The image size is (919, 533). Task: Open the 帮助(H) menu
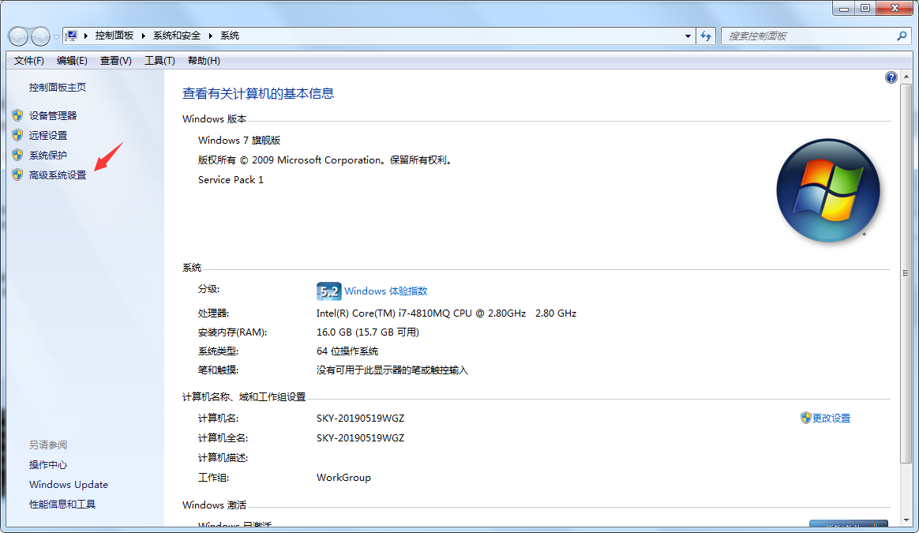204,60
